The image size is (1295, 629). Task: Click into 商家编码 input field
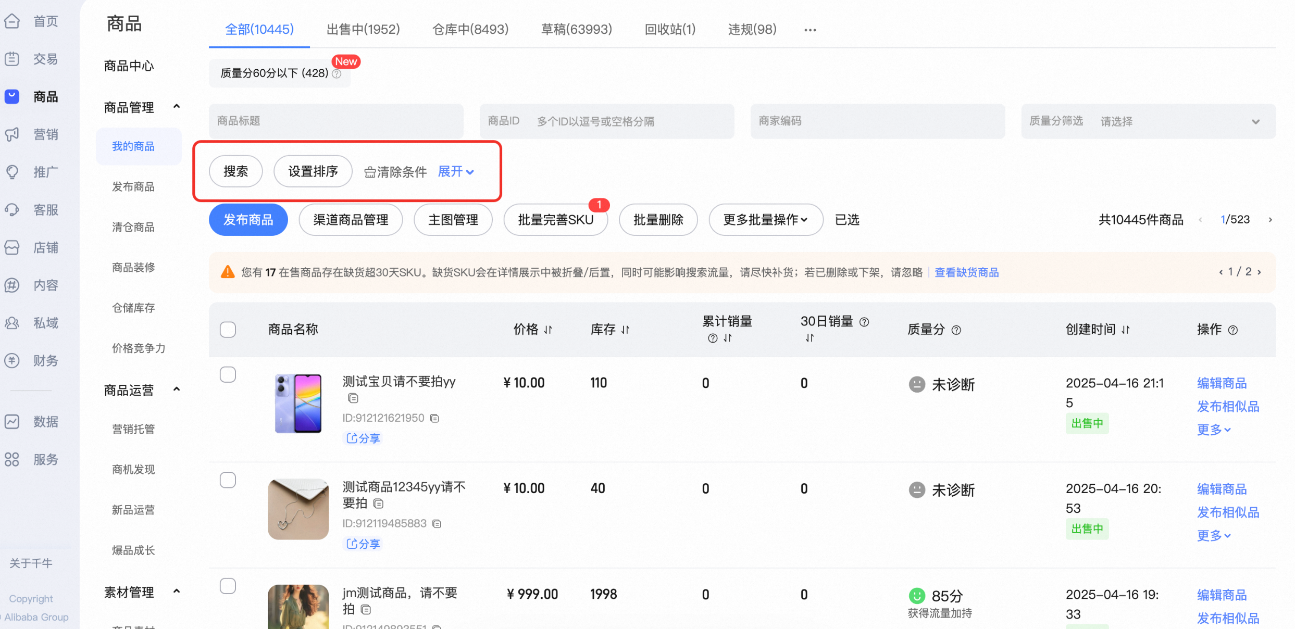[878, 121]
